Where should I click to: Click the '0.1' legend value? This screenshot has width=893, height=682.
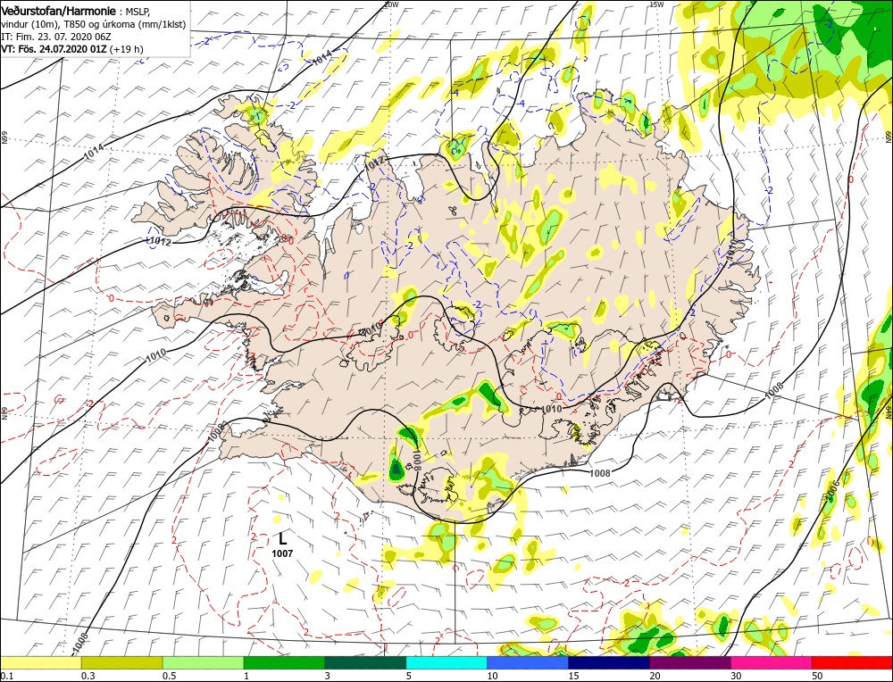pyautogui.click(x=7, y=676)
